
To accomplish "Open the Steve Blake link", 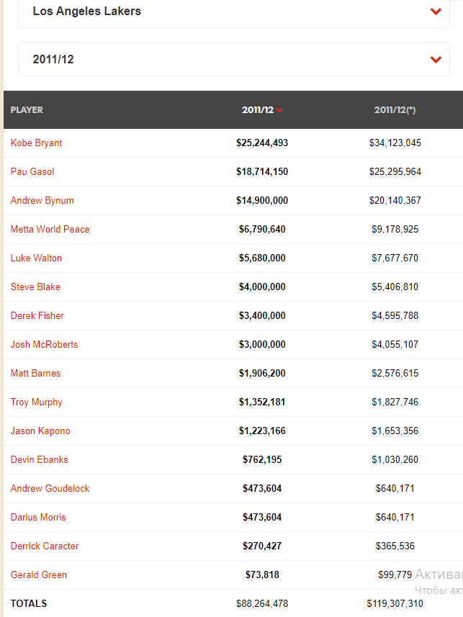I will [35, 287].
